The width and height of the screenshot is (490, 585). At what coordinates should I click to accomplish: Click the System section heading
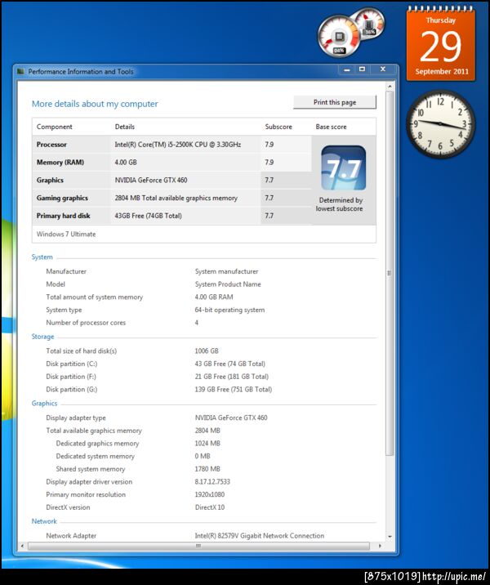coord(42,257)
